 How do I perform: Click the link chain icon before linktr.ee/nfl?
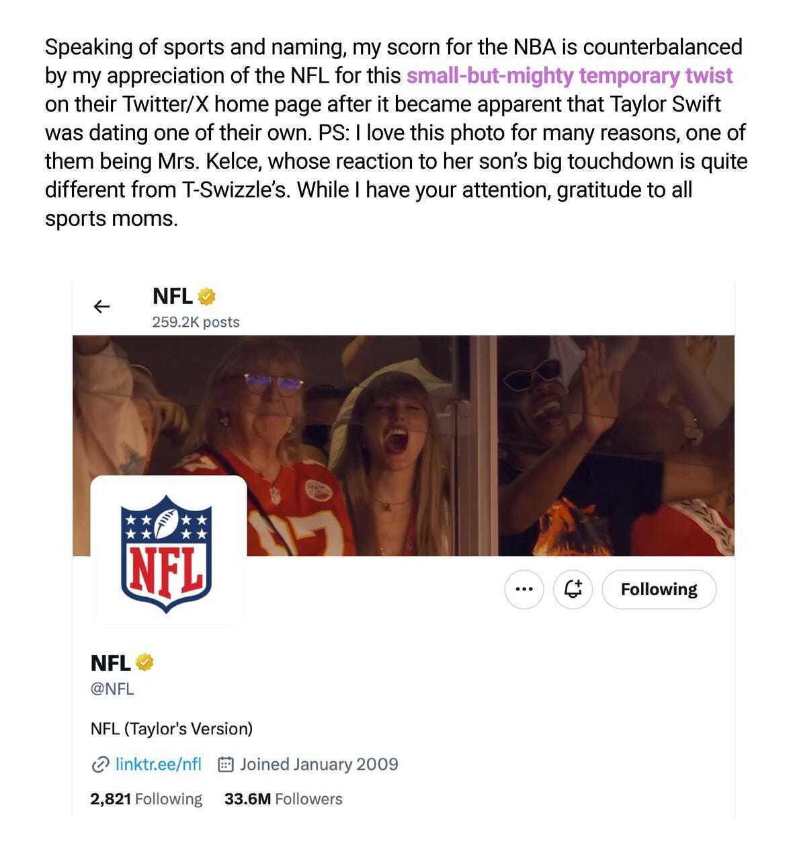click(x=99, y=764)
